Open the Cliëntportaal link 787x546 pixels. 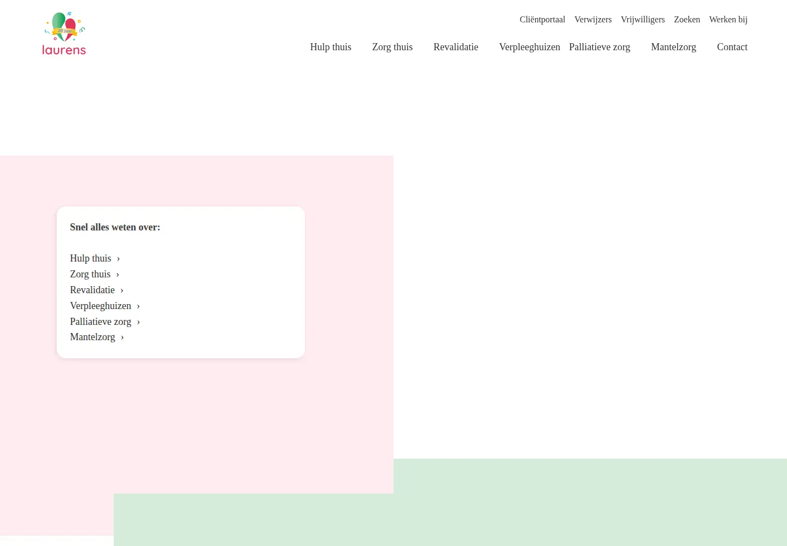(x=542, y=20)
